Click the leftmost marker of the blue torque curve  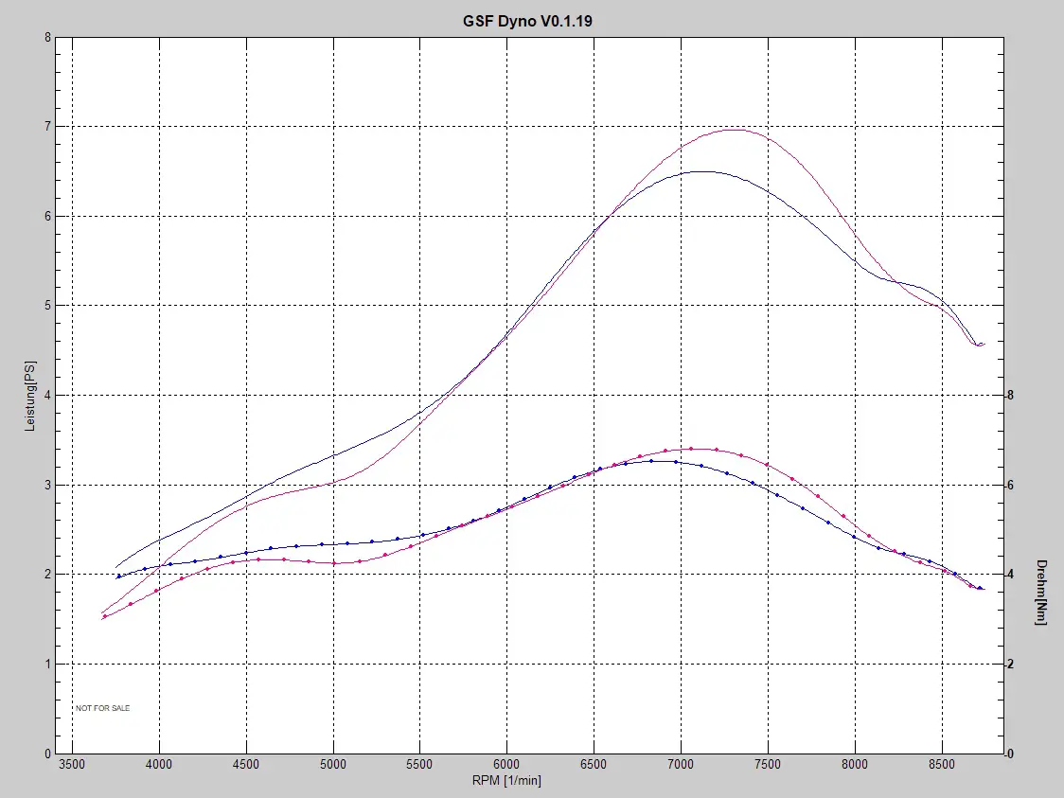click(119, 576)
